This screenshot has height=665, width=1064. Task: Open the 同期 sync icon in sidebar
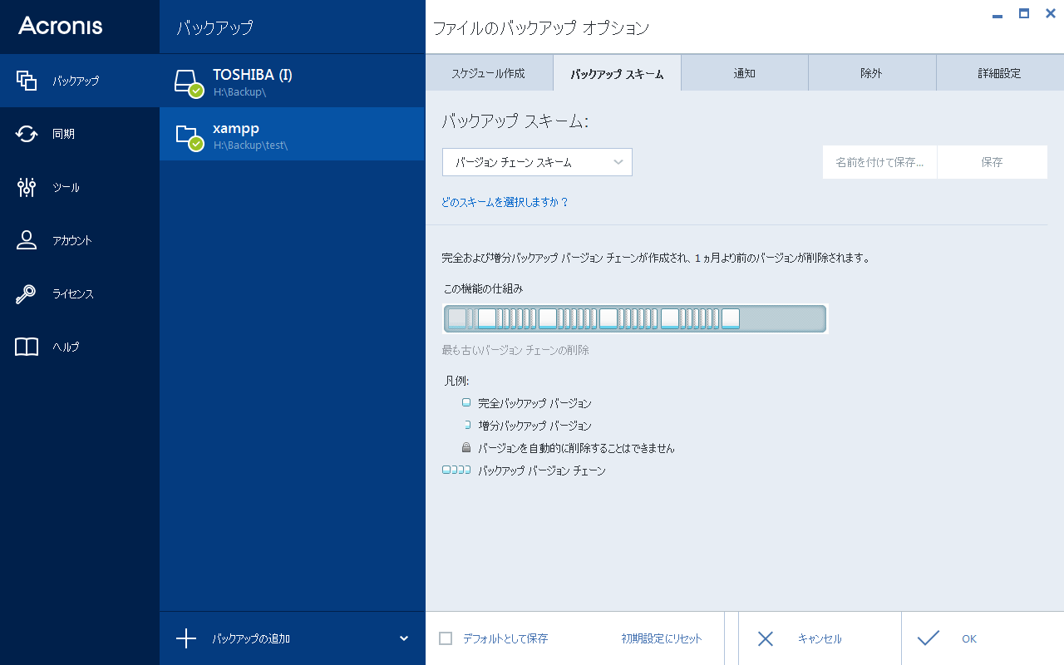click(27, 134)
